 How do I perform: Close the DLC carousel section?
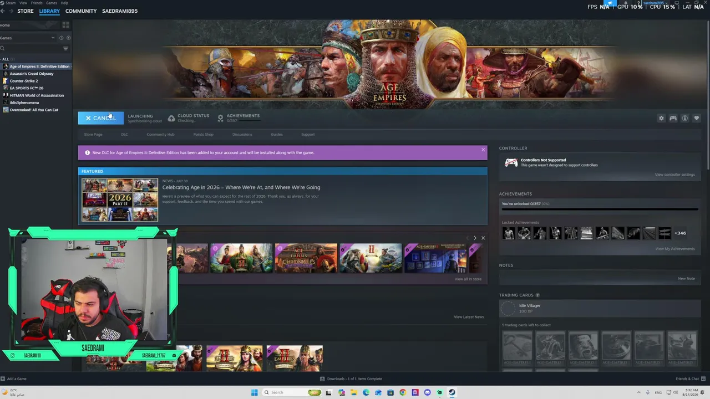483,238
